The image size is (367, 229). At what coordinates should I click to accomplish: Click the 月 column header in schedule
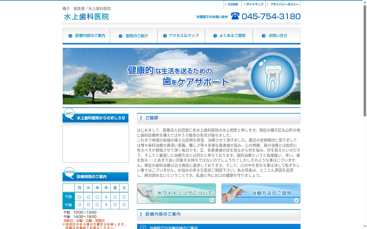tap(79, 188)
